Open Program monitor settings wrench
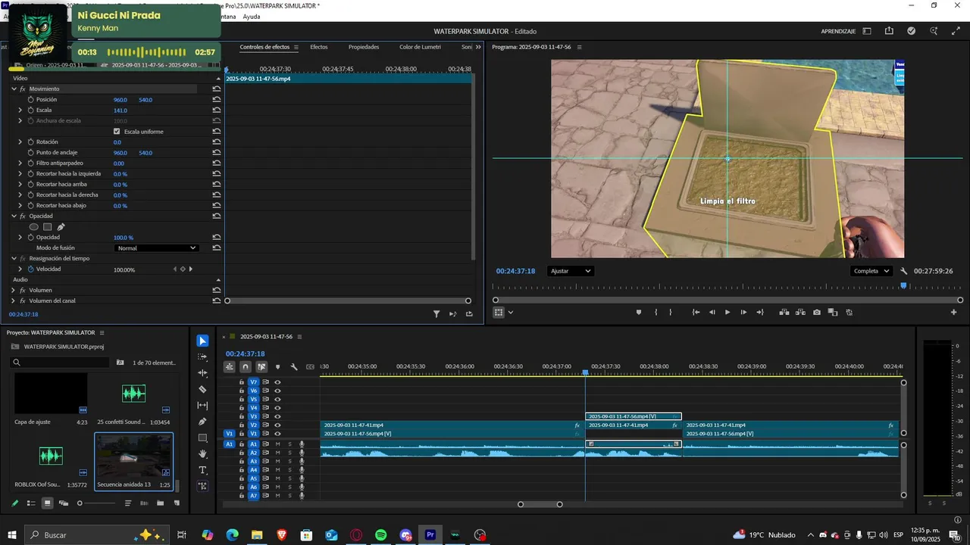The height and width of the screenshot is (545, 970). coord(903,271)
